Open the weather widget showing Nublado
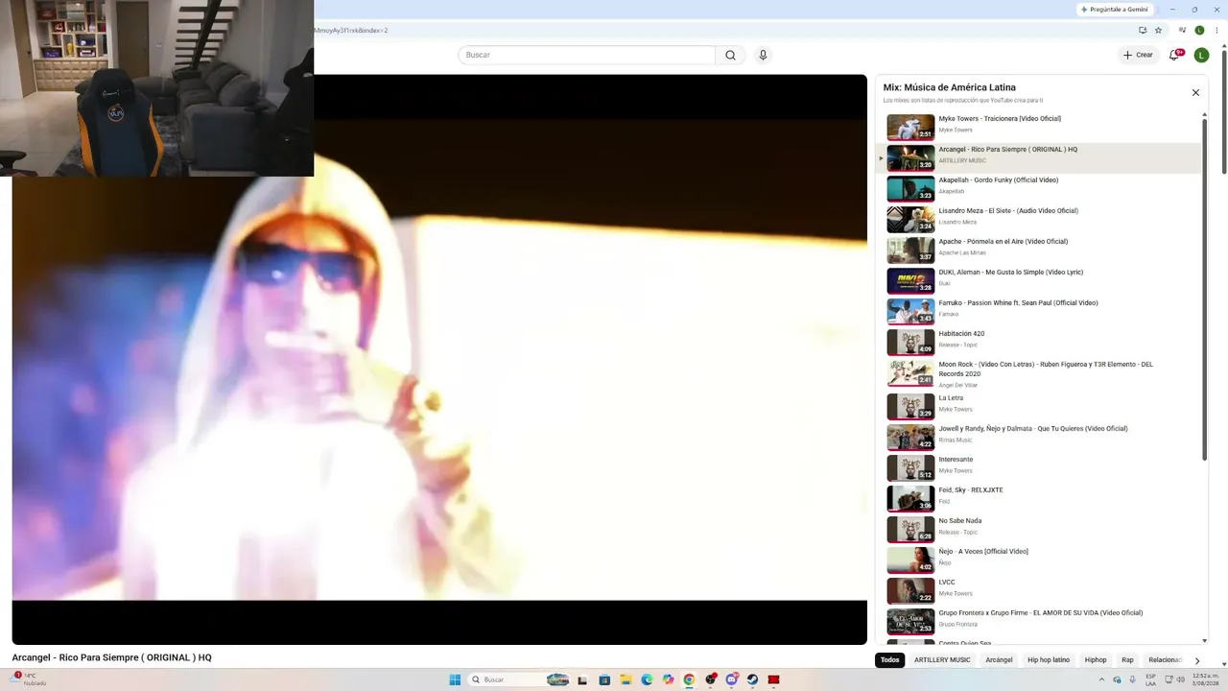Image resolution: width=1228 pixels, height=691 pixels. [x=26, y=679]
